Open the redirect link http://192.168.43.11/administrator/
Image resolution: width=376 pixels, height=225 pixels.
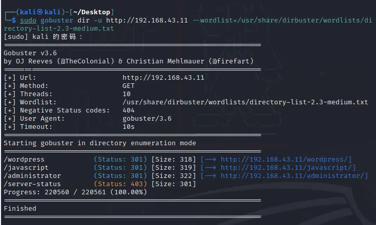(294, 175)
